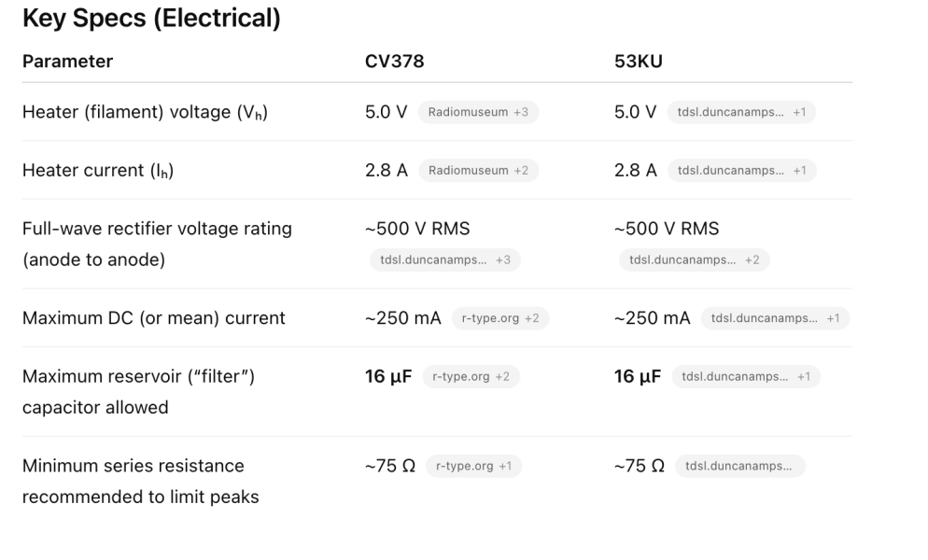928x560 pixels.
Task: Click the tdsl.duncanamps +3 source chip
Action: (x=444, y=259)
